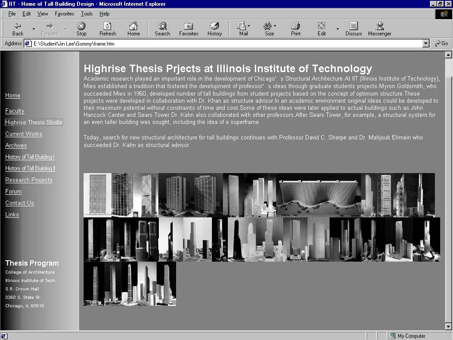
Task: Expand the Size button dropdown arrow
Action: 275,26
